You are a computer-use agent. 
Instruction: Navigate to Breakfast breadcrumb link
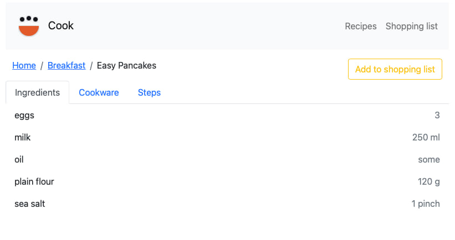pos(67,65)
